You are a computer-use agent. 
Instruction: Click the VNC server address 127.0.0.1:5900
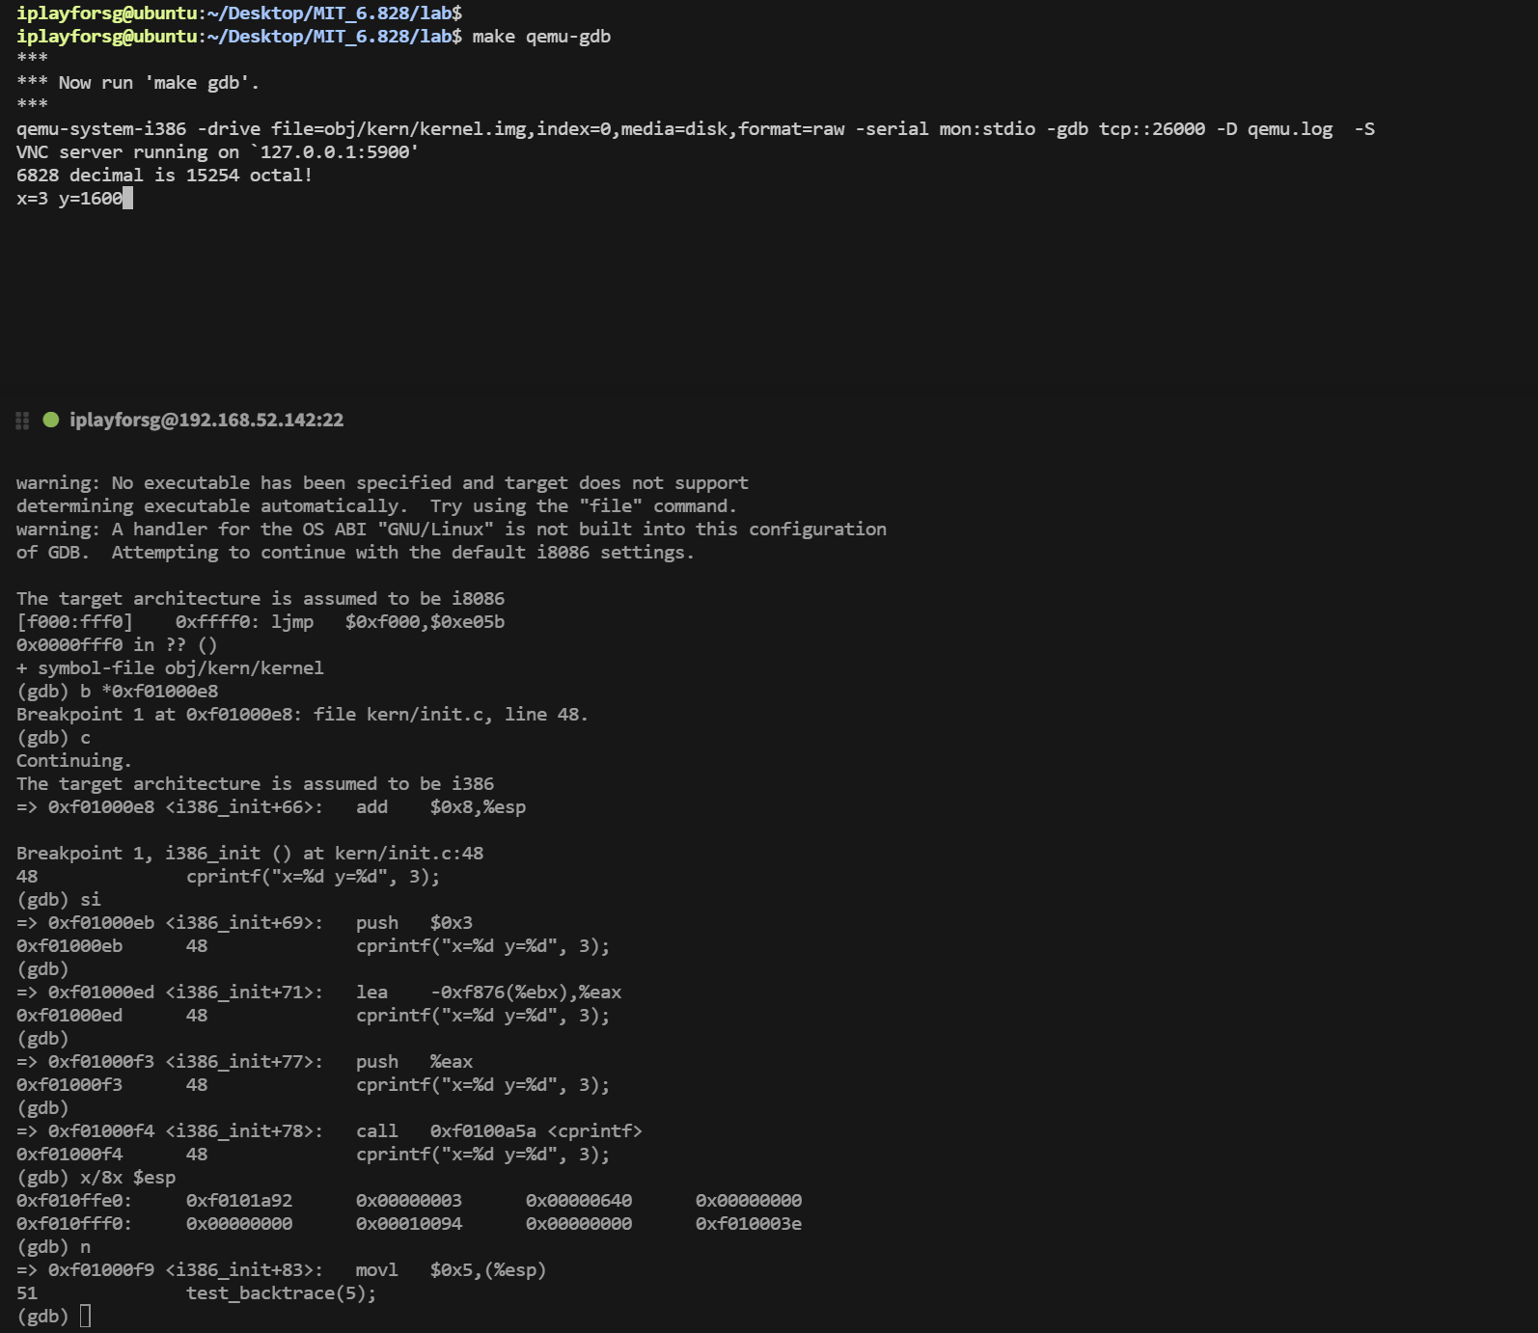(338, 152)
